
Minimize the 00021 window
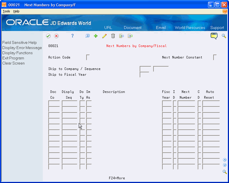click(211, 5)
